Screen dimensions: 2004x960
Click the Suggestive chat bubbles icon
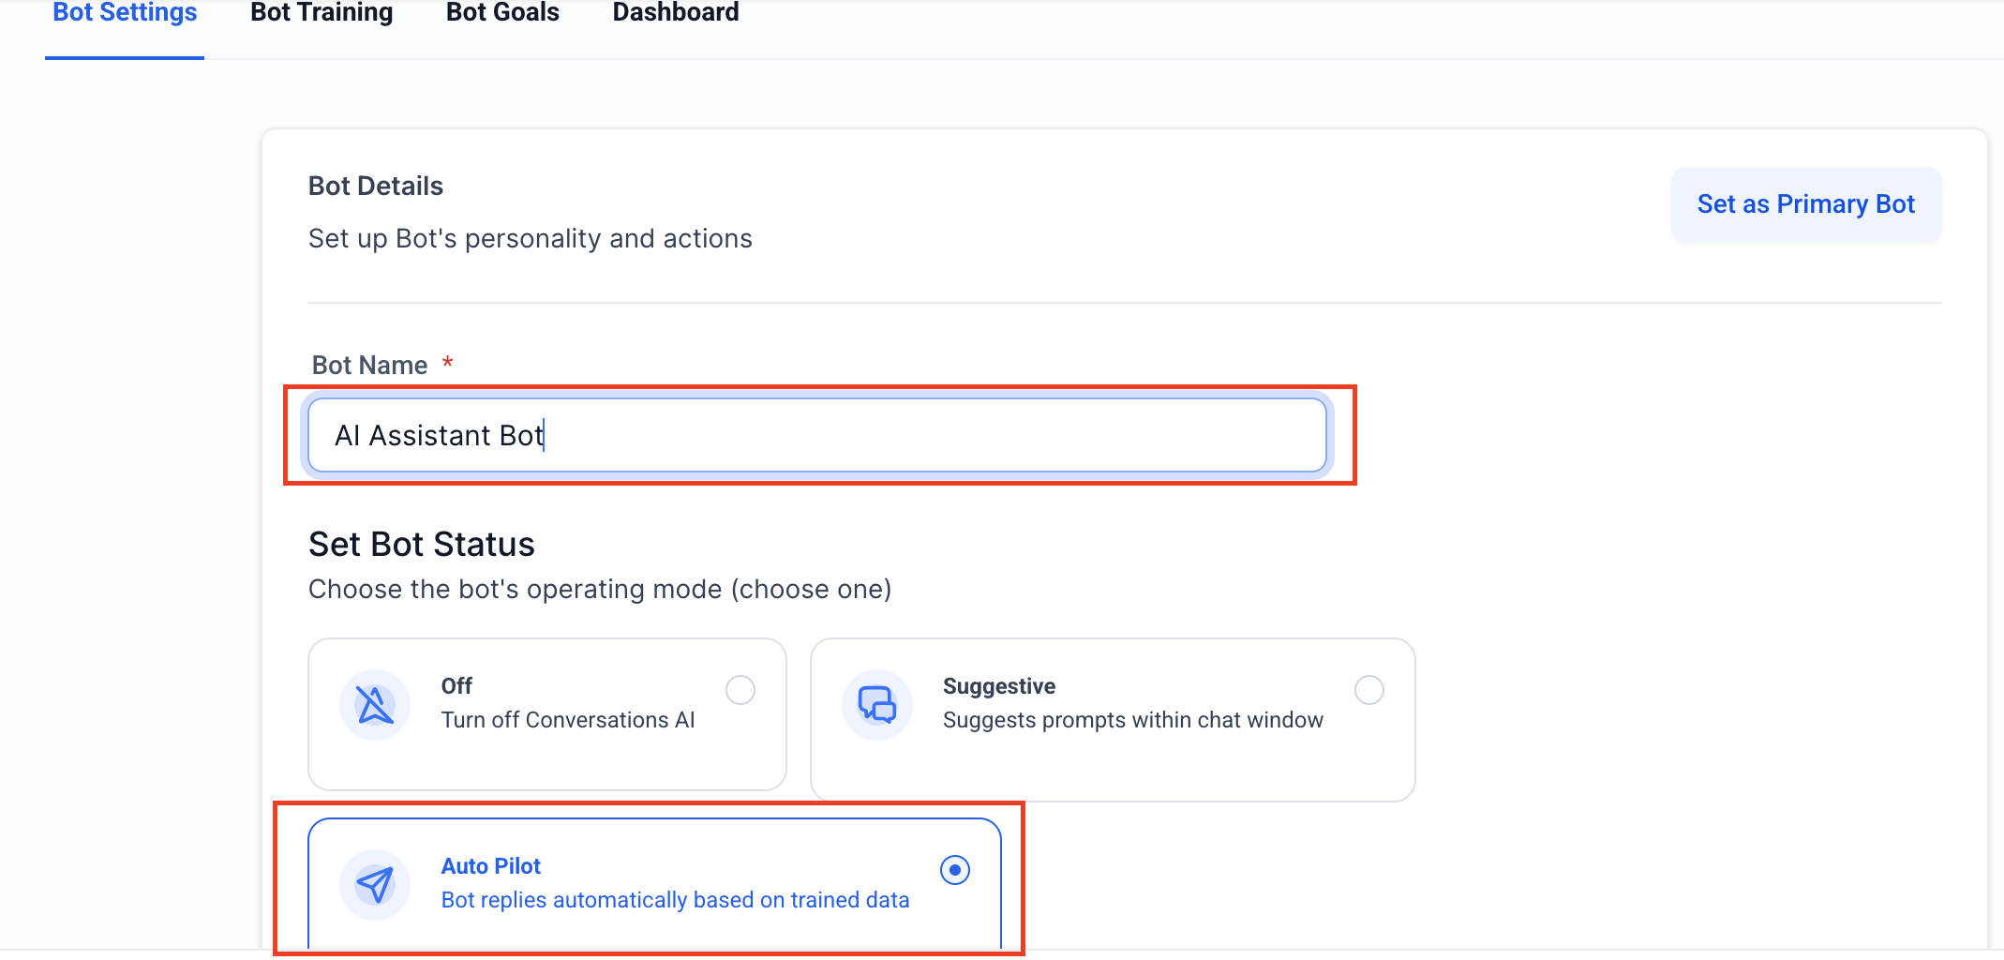click(x=877, y=705)
